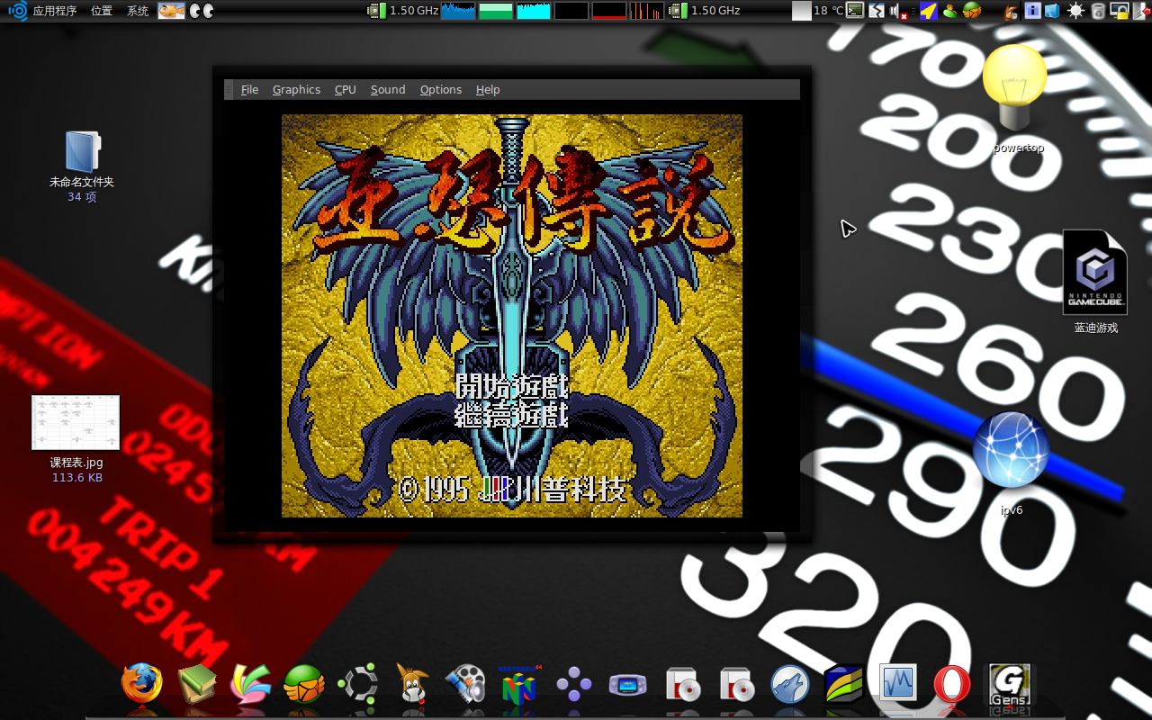Image resolution: width=1152 pixels, height=720 pixels.
Task: Open the striped landscape cube dock icon
Action: (x=843, y=684)
